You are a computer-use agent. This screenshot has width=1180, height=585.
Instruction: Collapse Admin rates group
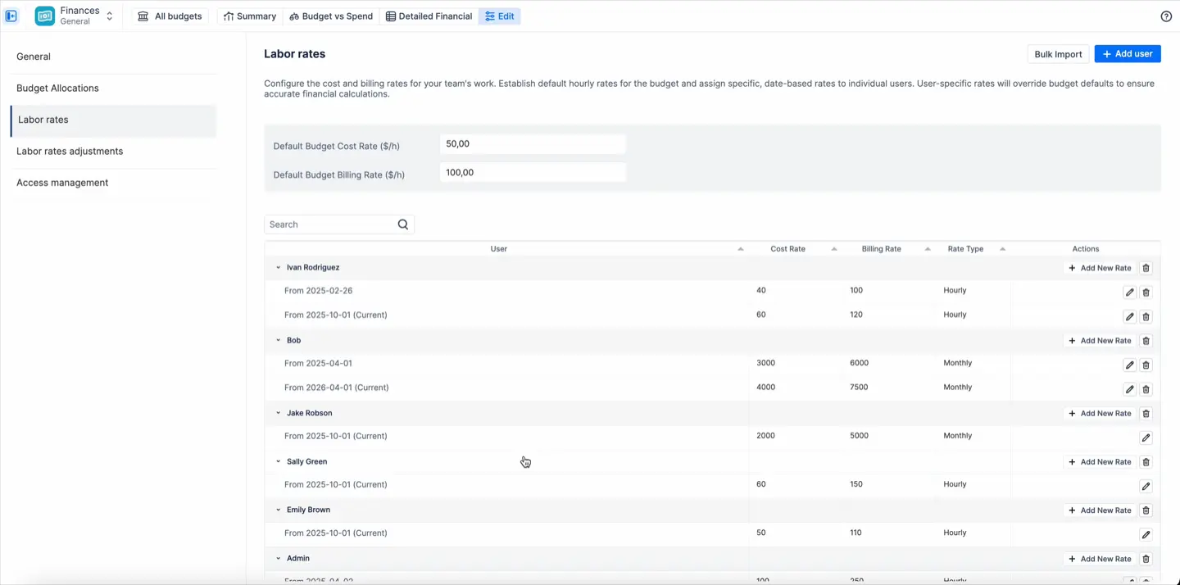[279, 558]
